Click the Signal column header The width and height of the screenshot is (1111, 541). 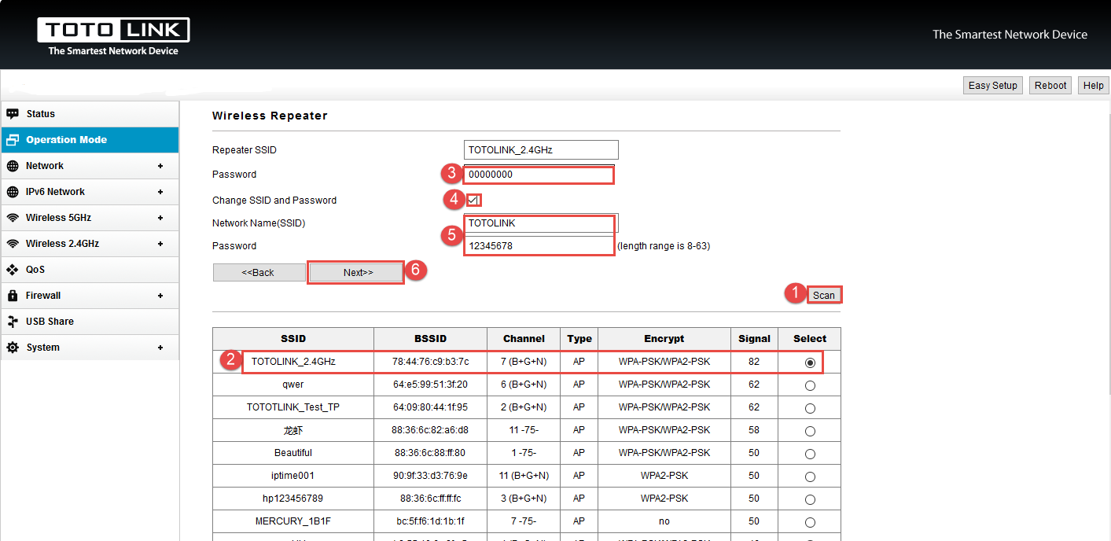tap(755, 339)
